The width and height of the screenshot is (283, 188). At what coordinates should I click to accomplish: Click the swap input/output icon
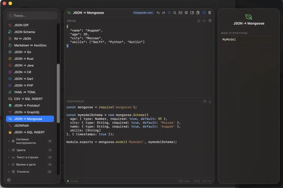(186, 13)
